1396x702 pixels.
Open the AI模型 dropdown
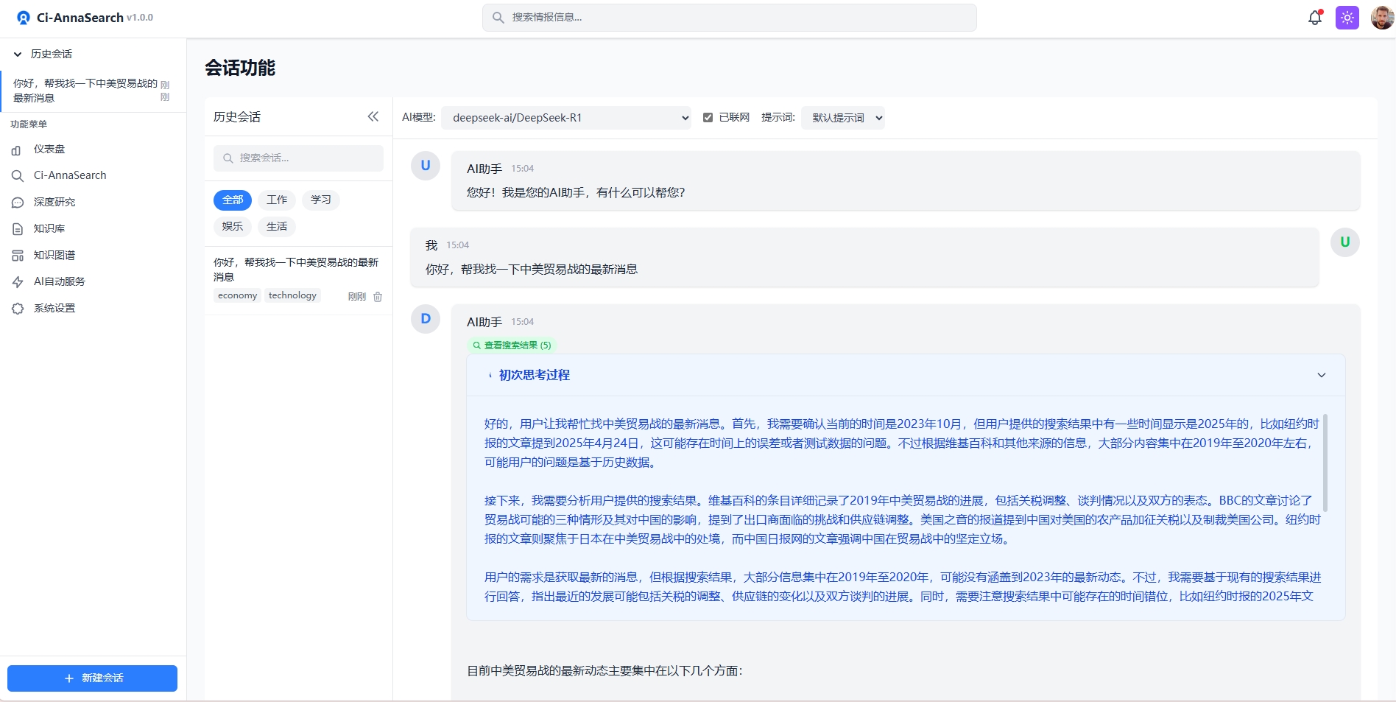pyautogui.click(x=566, y=117)
